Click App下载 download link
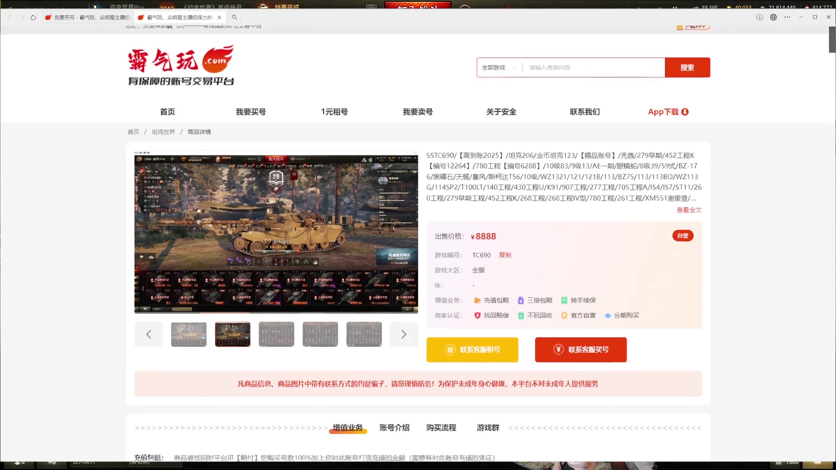This screenshot has width=836, height=470. (x=668, y=112)
